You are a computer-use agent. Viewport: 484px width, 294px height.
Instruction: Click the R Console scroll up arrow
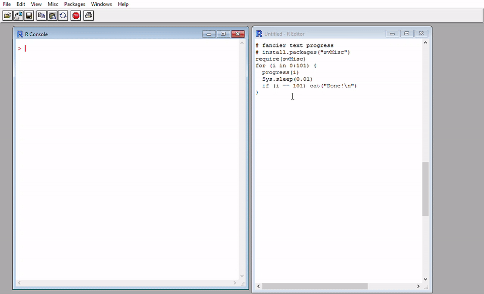click(242, 43)
